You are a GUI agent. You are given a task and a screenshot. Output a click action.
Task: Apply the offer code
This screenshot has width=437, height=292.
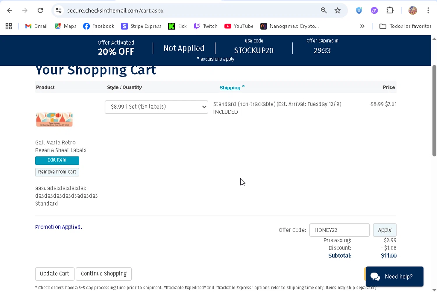[385, 230]
